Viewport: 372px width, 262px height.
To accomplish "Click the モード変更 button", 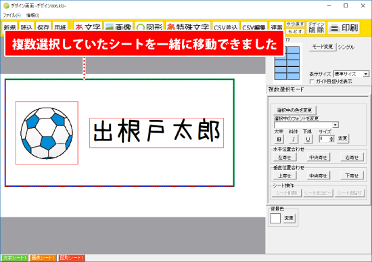I will pyautogui.click(x=323, y=47).
